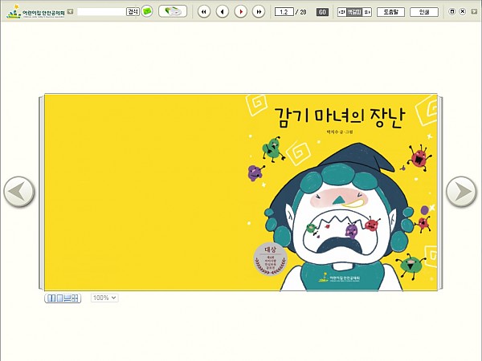Focus the search text field
482x361 pixels.
click(101, 12)
